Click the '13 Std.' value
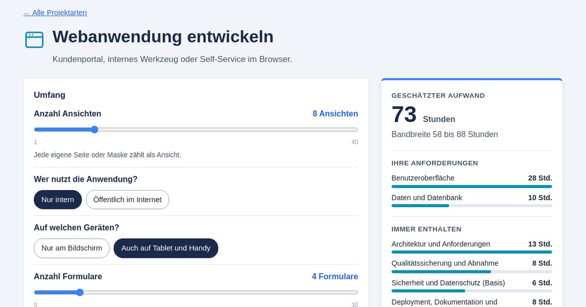Viewport: 586px width, 307px height. 540,244
